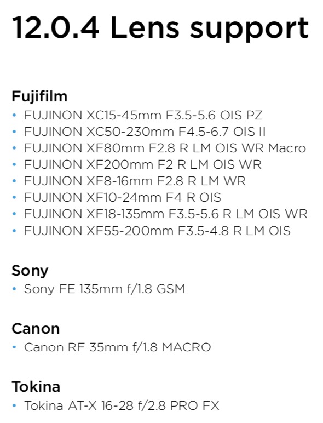Click the Tokina section heading
323x423 pixels.
(36, 387)
